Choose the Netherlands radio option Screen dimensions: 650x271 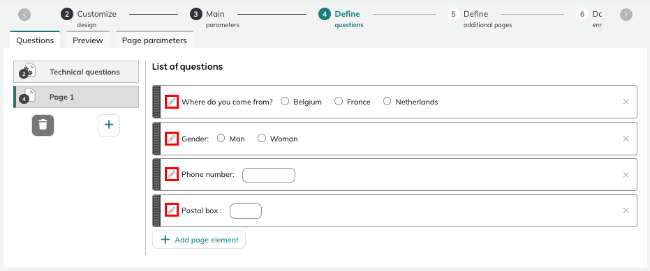pyautogui.click(x=387, y=102)
